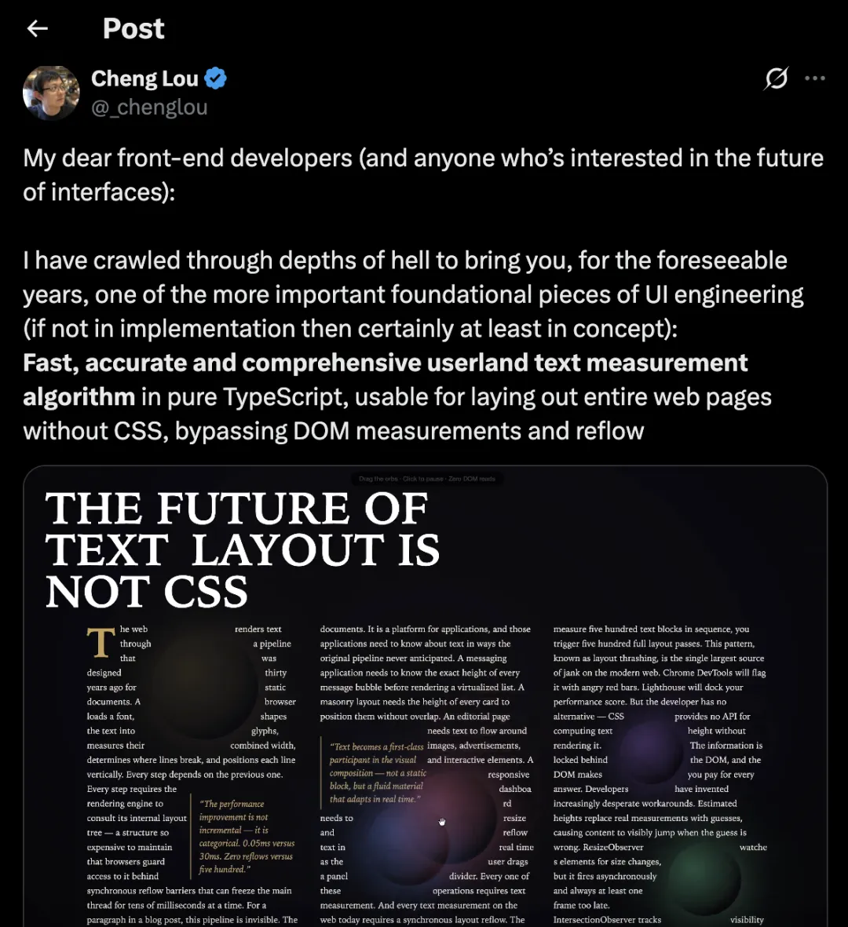Click the Cheng Lou display name
Image resolution: width=848 pixels, height=927 pixels.
[144, 78]
